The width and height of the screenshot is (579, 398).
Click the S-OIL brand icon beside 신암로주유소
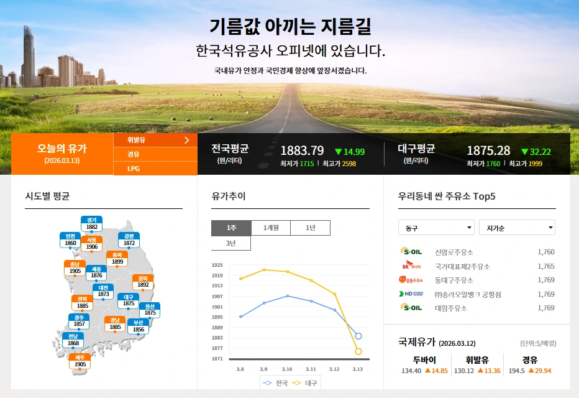point(411,251)
